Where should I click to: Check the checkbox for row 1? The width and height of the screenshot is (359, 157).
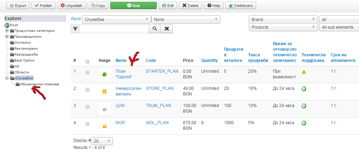click(87, 72)
